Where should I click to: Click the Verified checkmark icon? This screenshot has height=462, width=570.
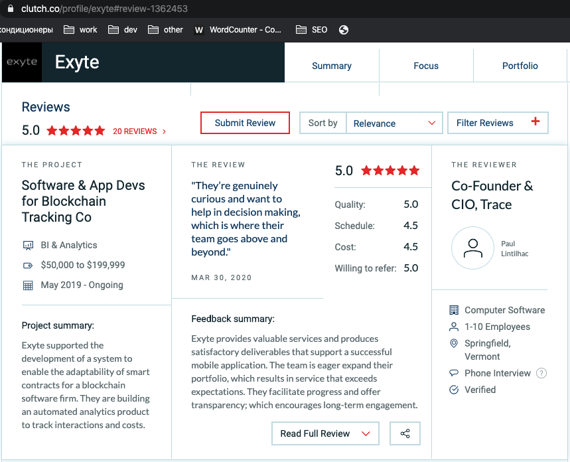(x=454, y=390)
